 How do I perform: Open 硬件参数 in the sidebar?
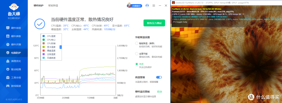(14, 36)
